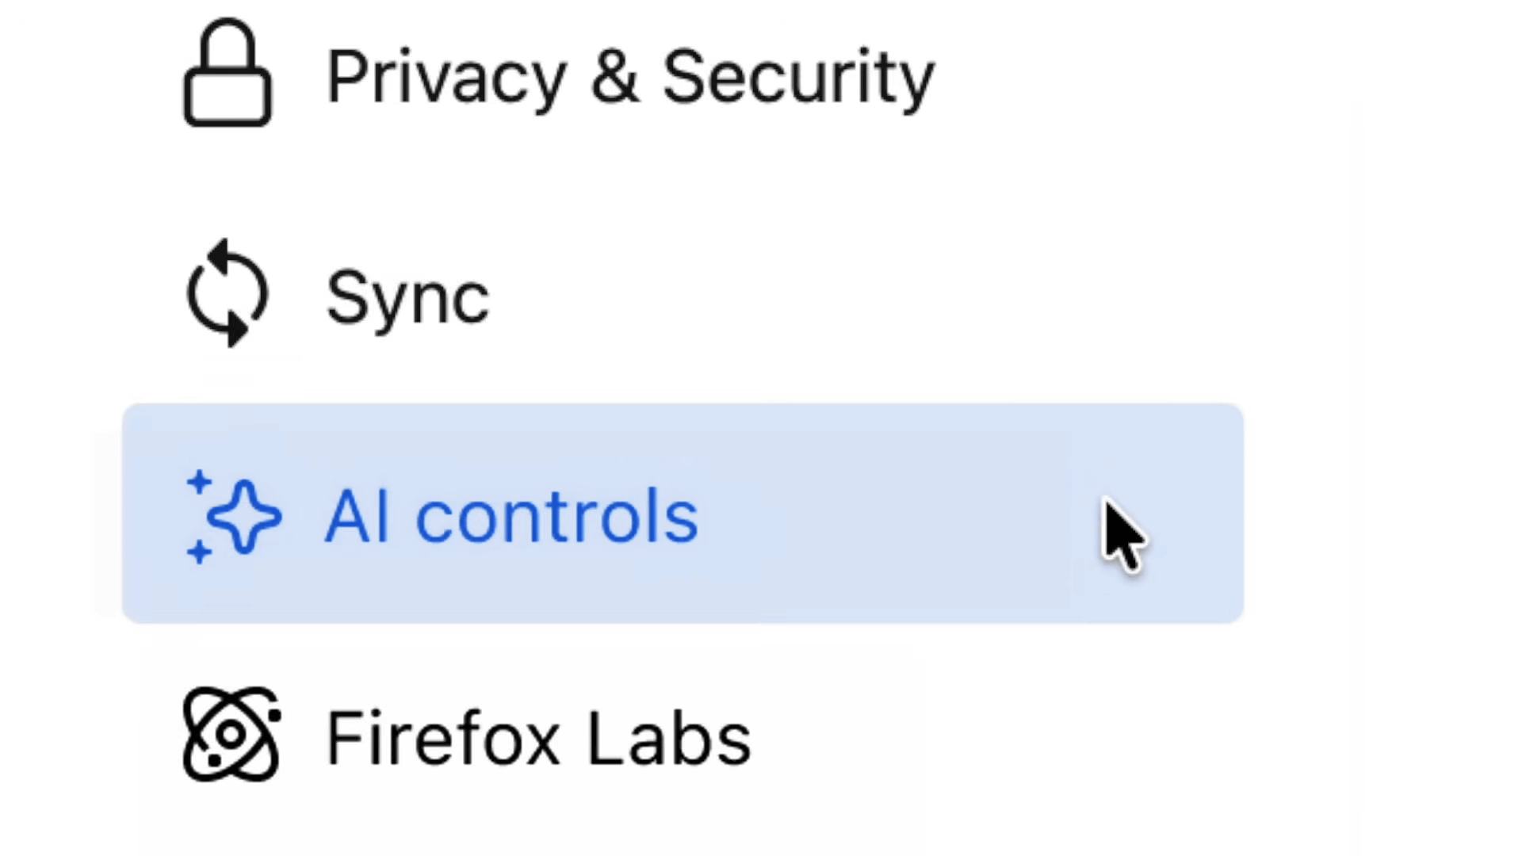
Task: Click the small plus sparkle above the AI star
Action: point(199,480)
